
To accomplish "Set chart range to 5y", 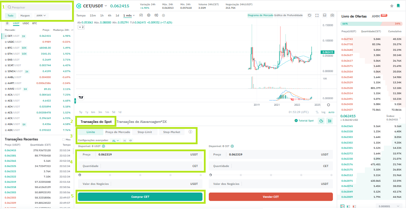I will click(81, 112).
